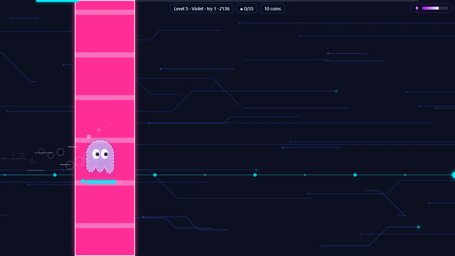
Task: Click the cyan bar beneath the ghost
Action: [x=101, y=182]
